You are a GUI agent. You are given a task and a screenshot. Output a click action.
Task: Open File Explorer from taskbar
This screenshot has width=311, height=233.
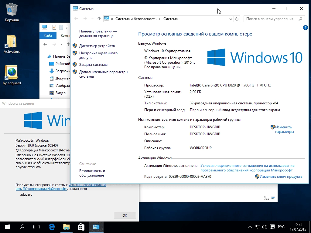(x=67, y=227)
